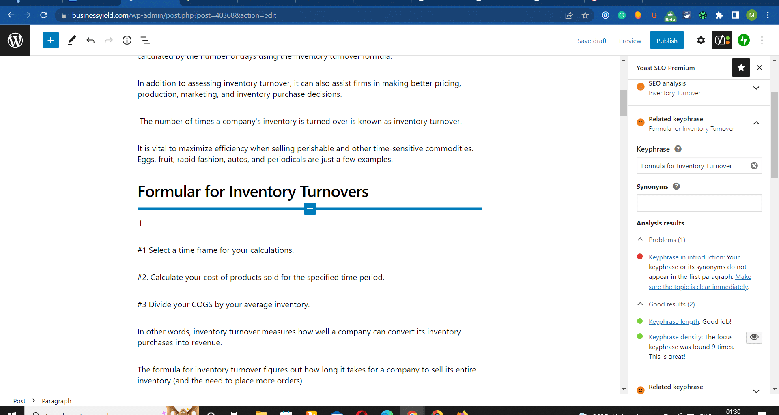Unpin Yoast SEO Premium star toggle
Viewport: 779px width, 415px height.
click(741, 68)
